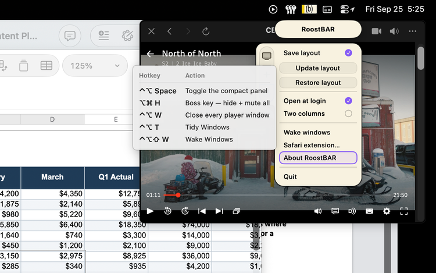Open video player settings gear
The image size is (436, 273).
pos(387,211)
